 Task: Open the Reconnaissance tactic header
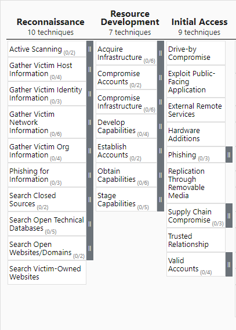tap(50, 22)
